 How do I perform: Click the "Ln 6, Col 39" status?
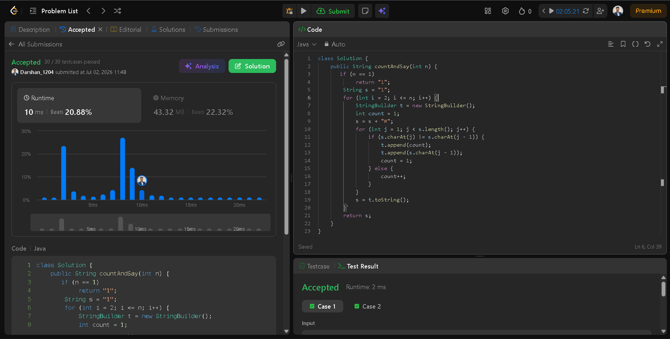coord(648,246)
